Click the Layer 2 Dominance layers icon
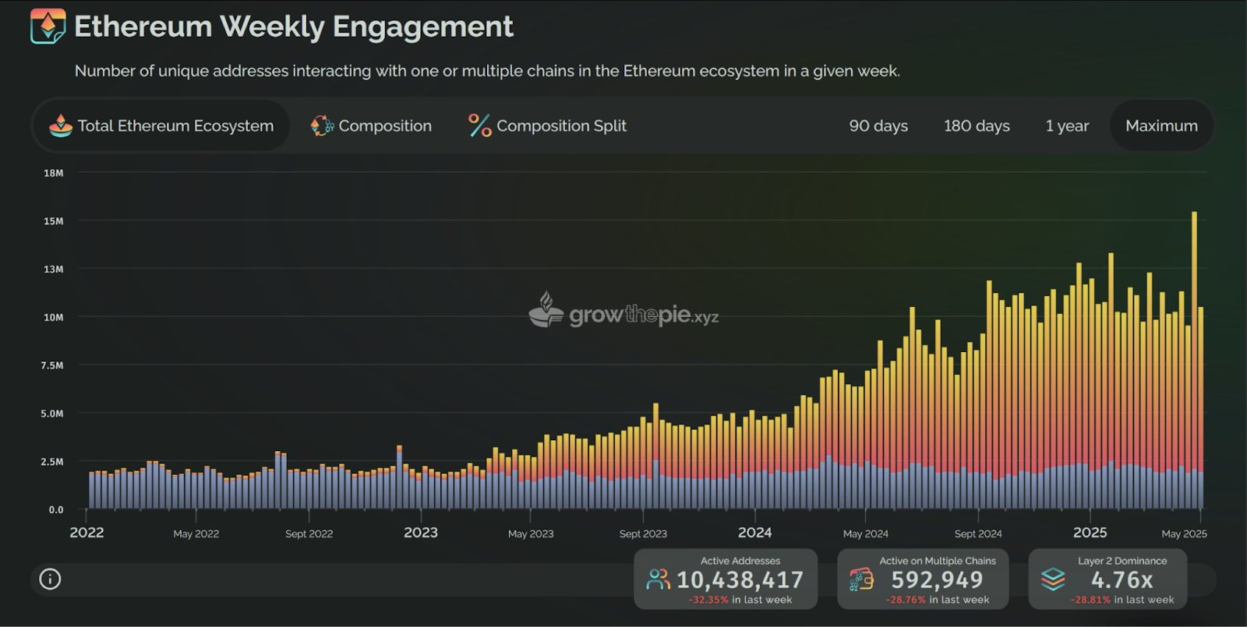This screenshot has height=627, width=1247. click(x=1053, y=579)
